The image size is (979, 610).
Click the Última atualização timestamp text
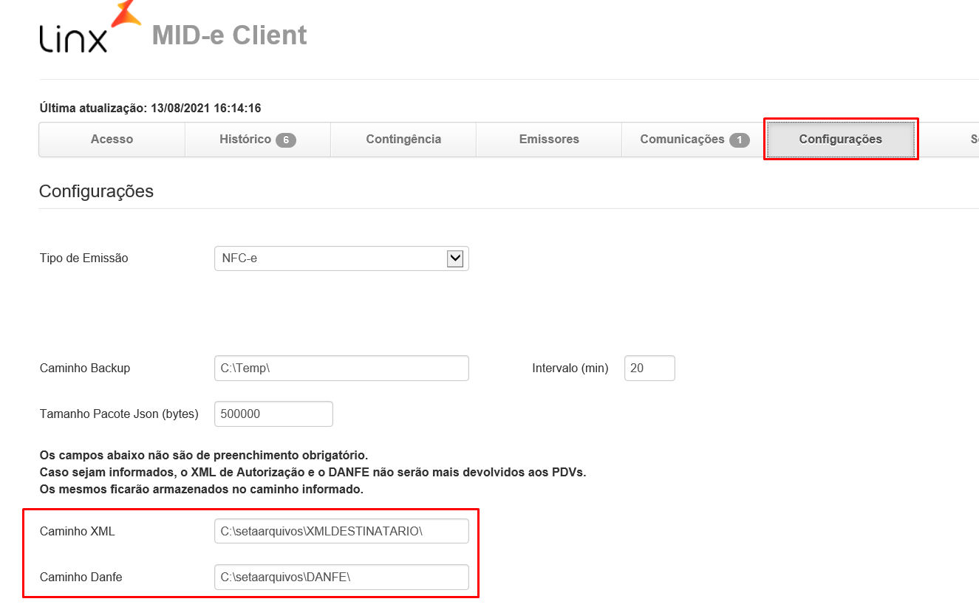(150, 108)
